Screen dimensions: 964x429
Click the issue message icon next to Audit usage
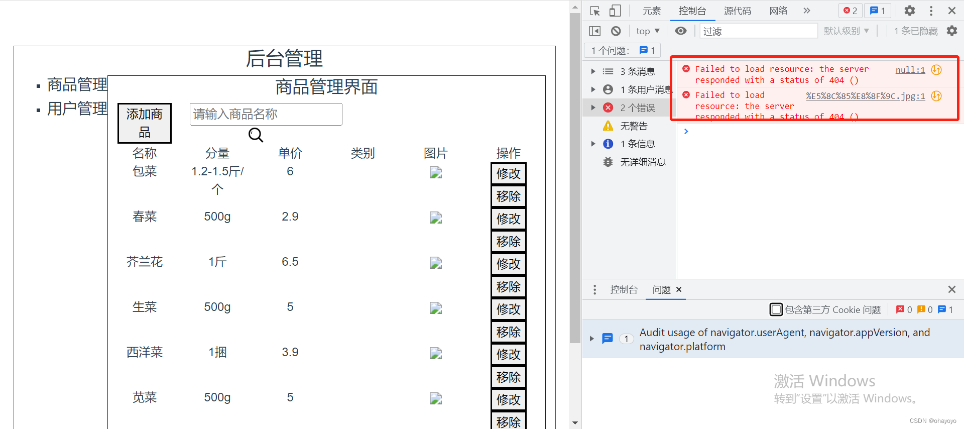[608, 339]
